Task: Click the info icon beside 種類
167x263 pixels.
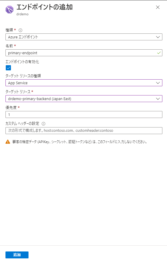Action: point(20,30)
